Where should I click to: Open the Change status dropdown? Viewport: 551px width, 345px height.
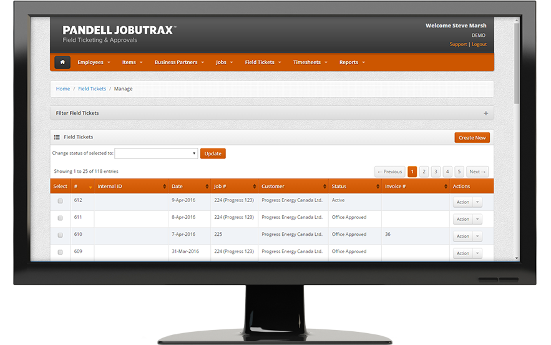tap(156, 153)
